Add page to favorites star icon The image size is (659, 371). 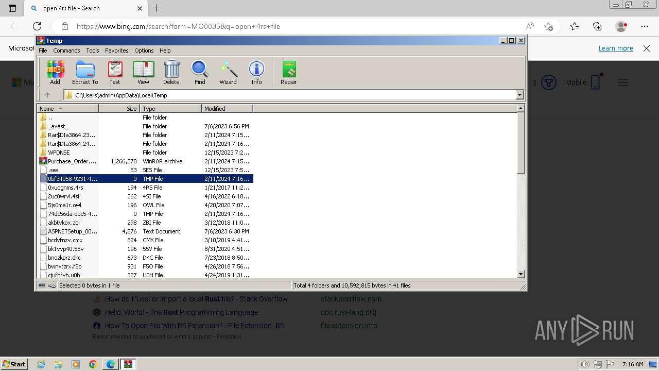(x=548, y=26)
